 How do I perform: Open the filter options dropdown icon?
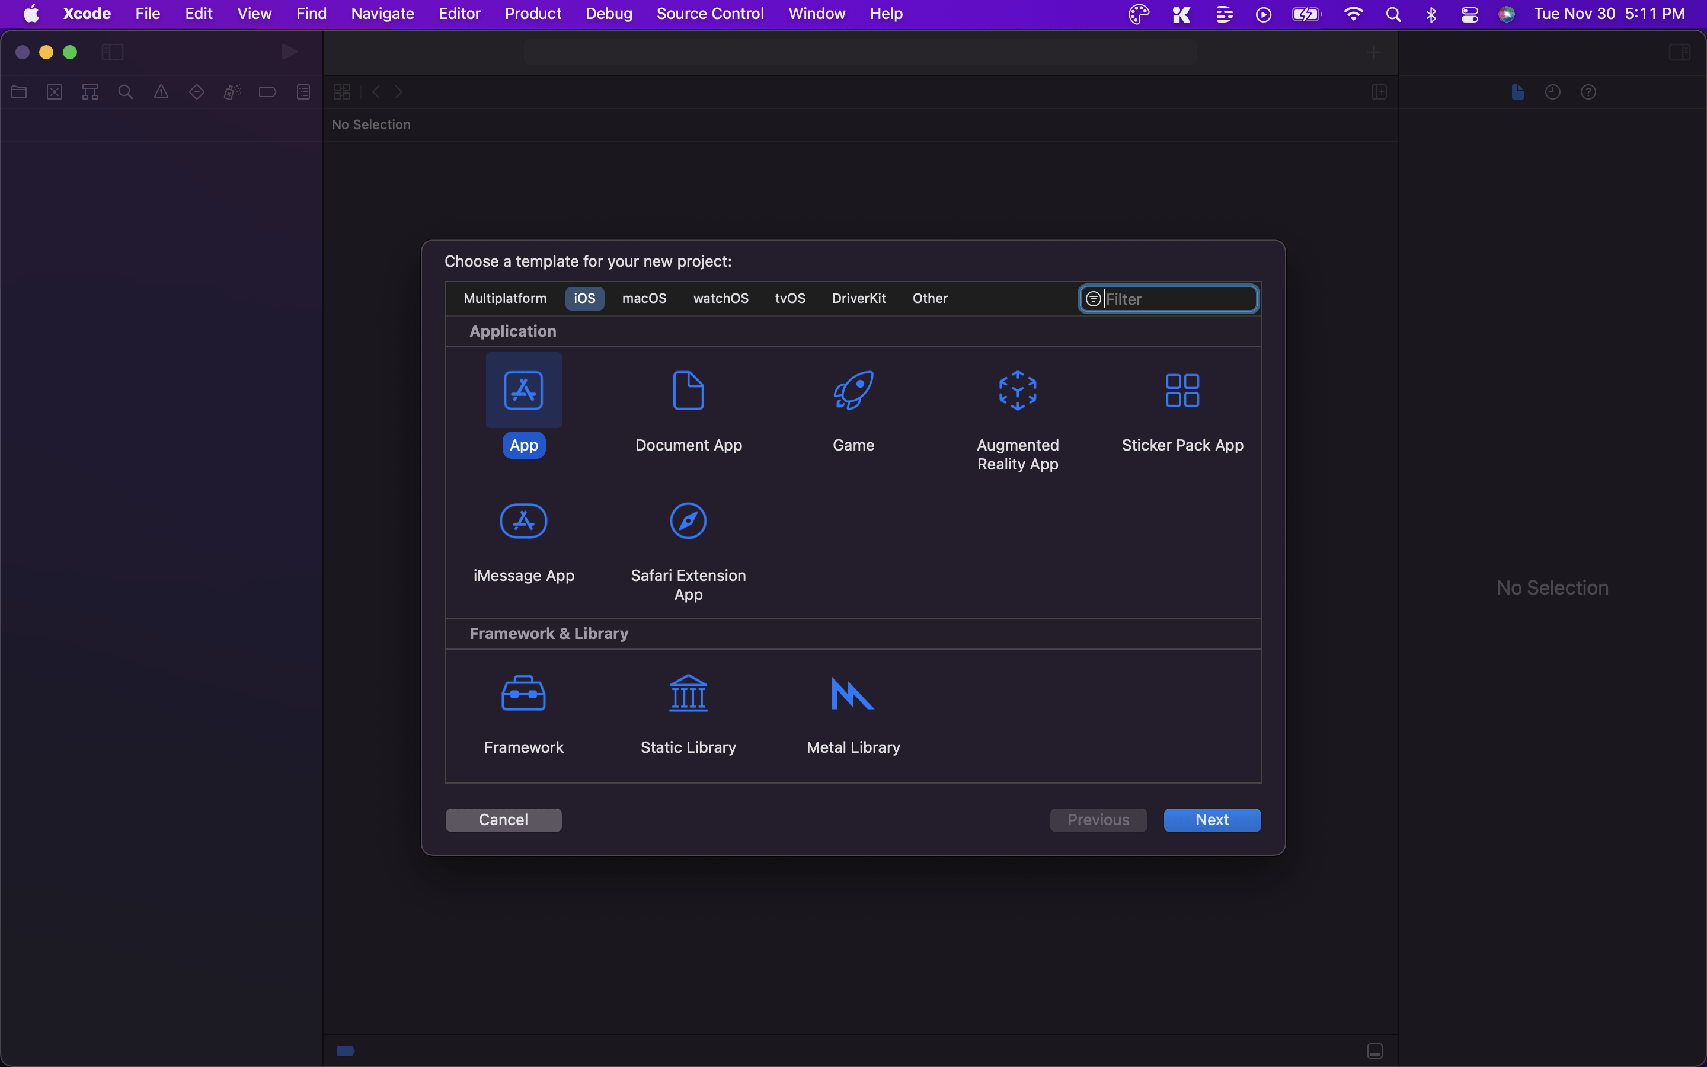click(x=1092, y=299)
